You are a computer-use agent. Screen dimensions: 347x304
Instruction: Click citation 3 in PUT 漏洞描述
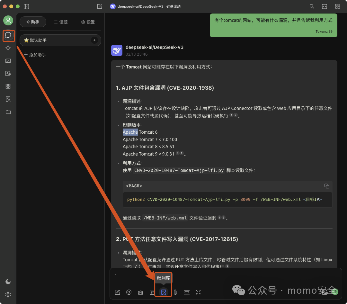point(227,266)
